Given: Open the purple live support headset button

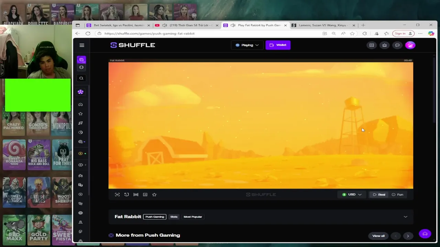Looking at the screenshot, I should 425,234.
